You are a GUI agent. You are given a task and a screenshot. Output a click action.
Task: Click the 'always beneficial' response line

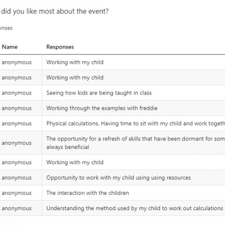[67, 147]
